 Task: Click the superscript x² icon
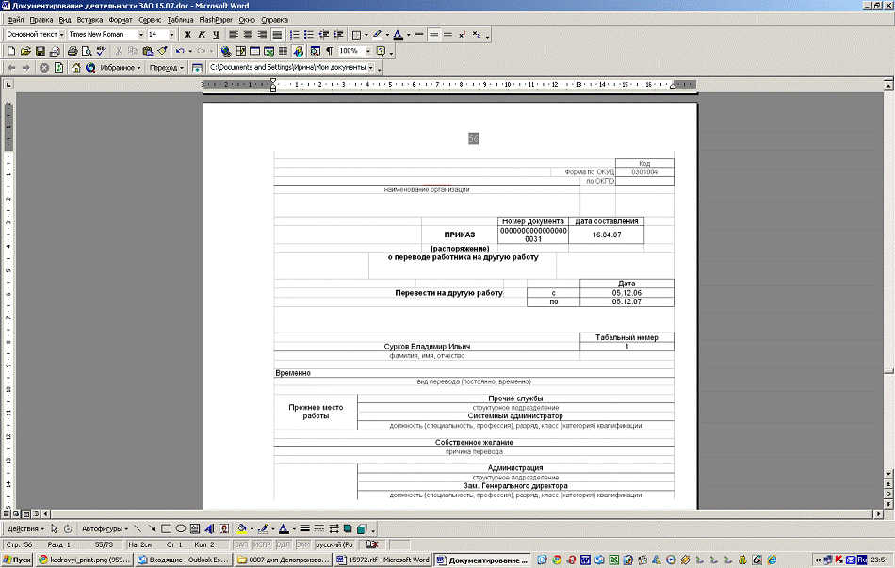point(463,35)
